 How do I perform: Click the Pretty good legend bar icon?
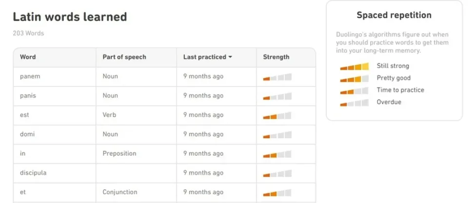point(354,78)
